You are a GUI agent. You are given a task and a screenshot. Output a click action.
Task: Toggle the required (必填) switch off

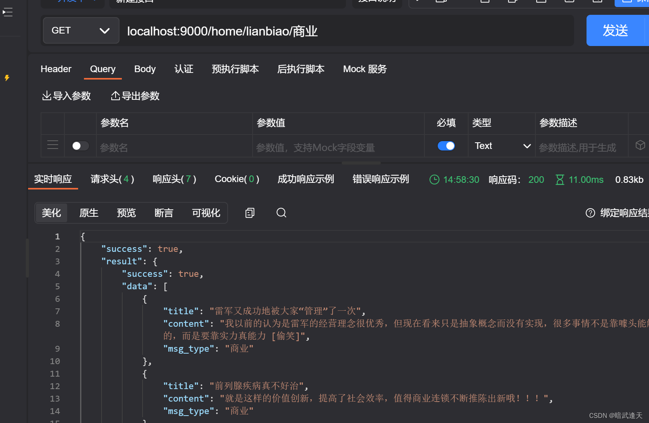click(x=446, y=146)
